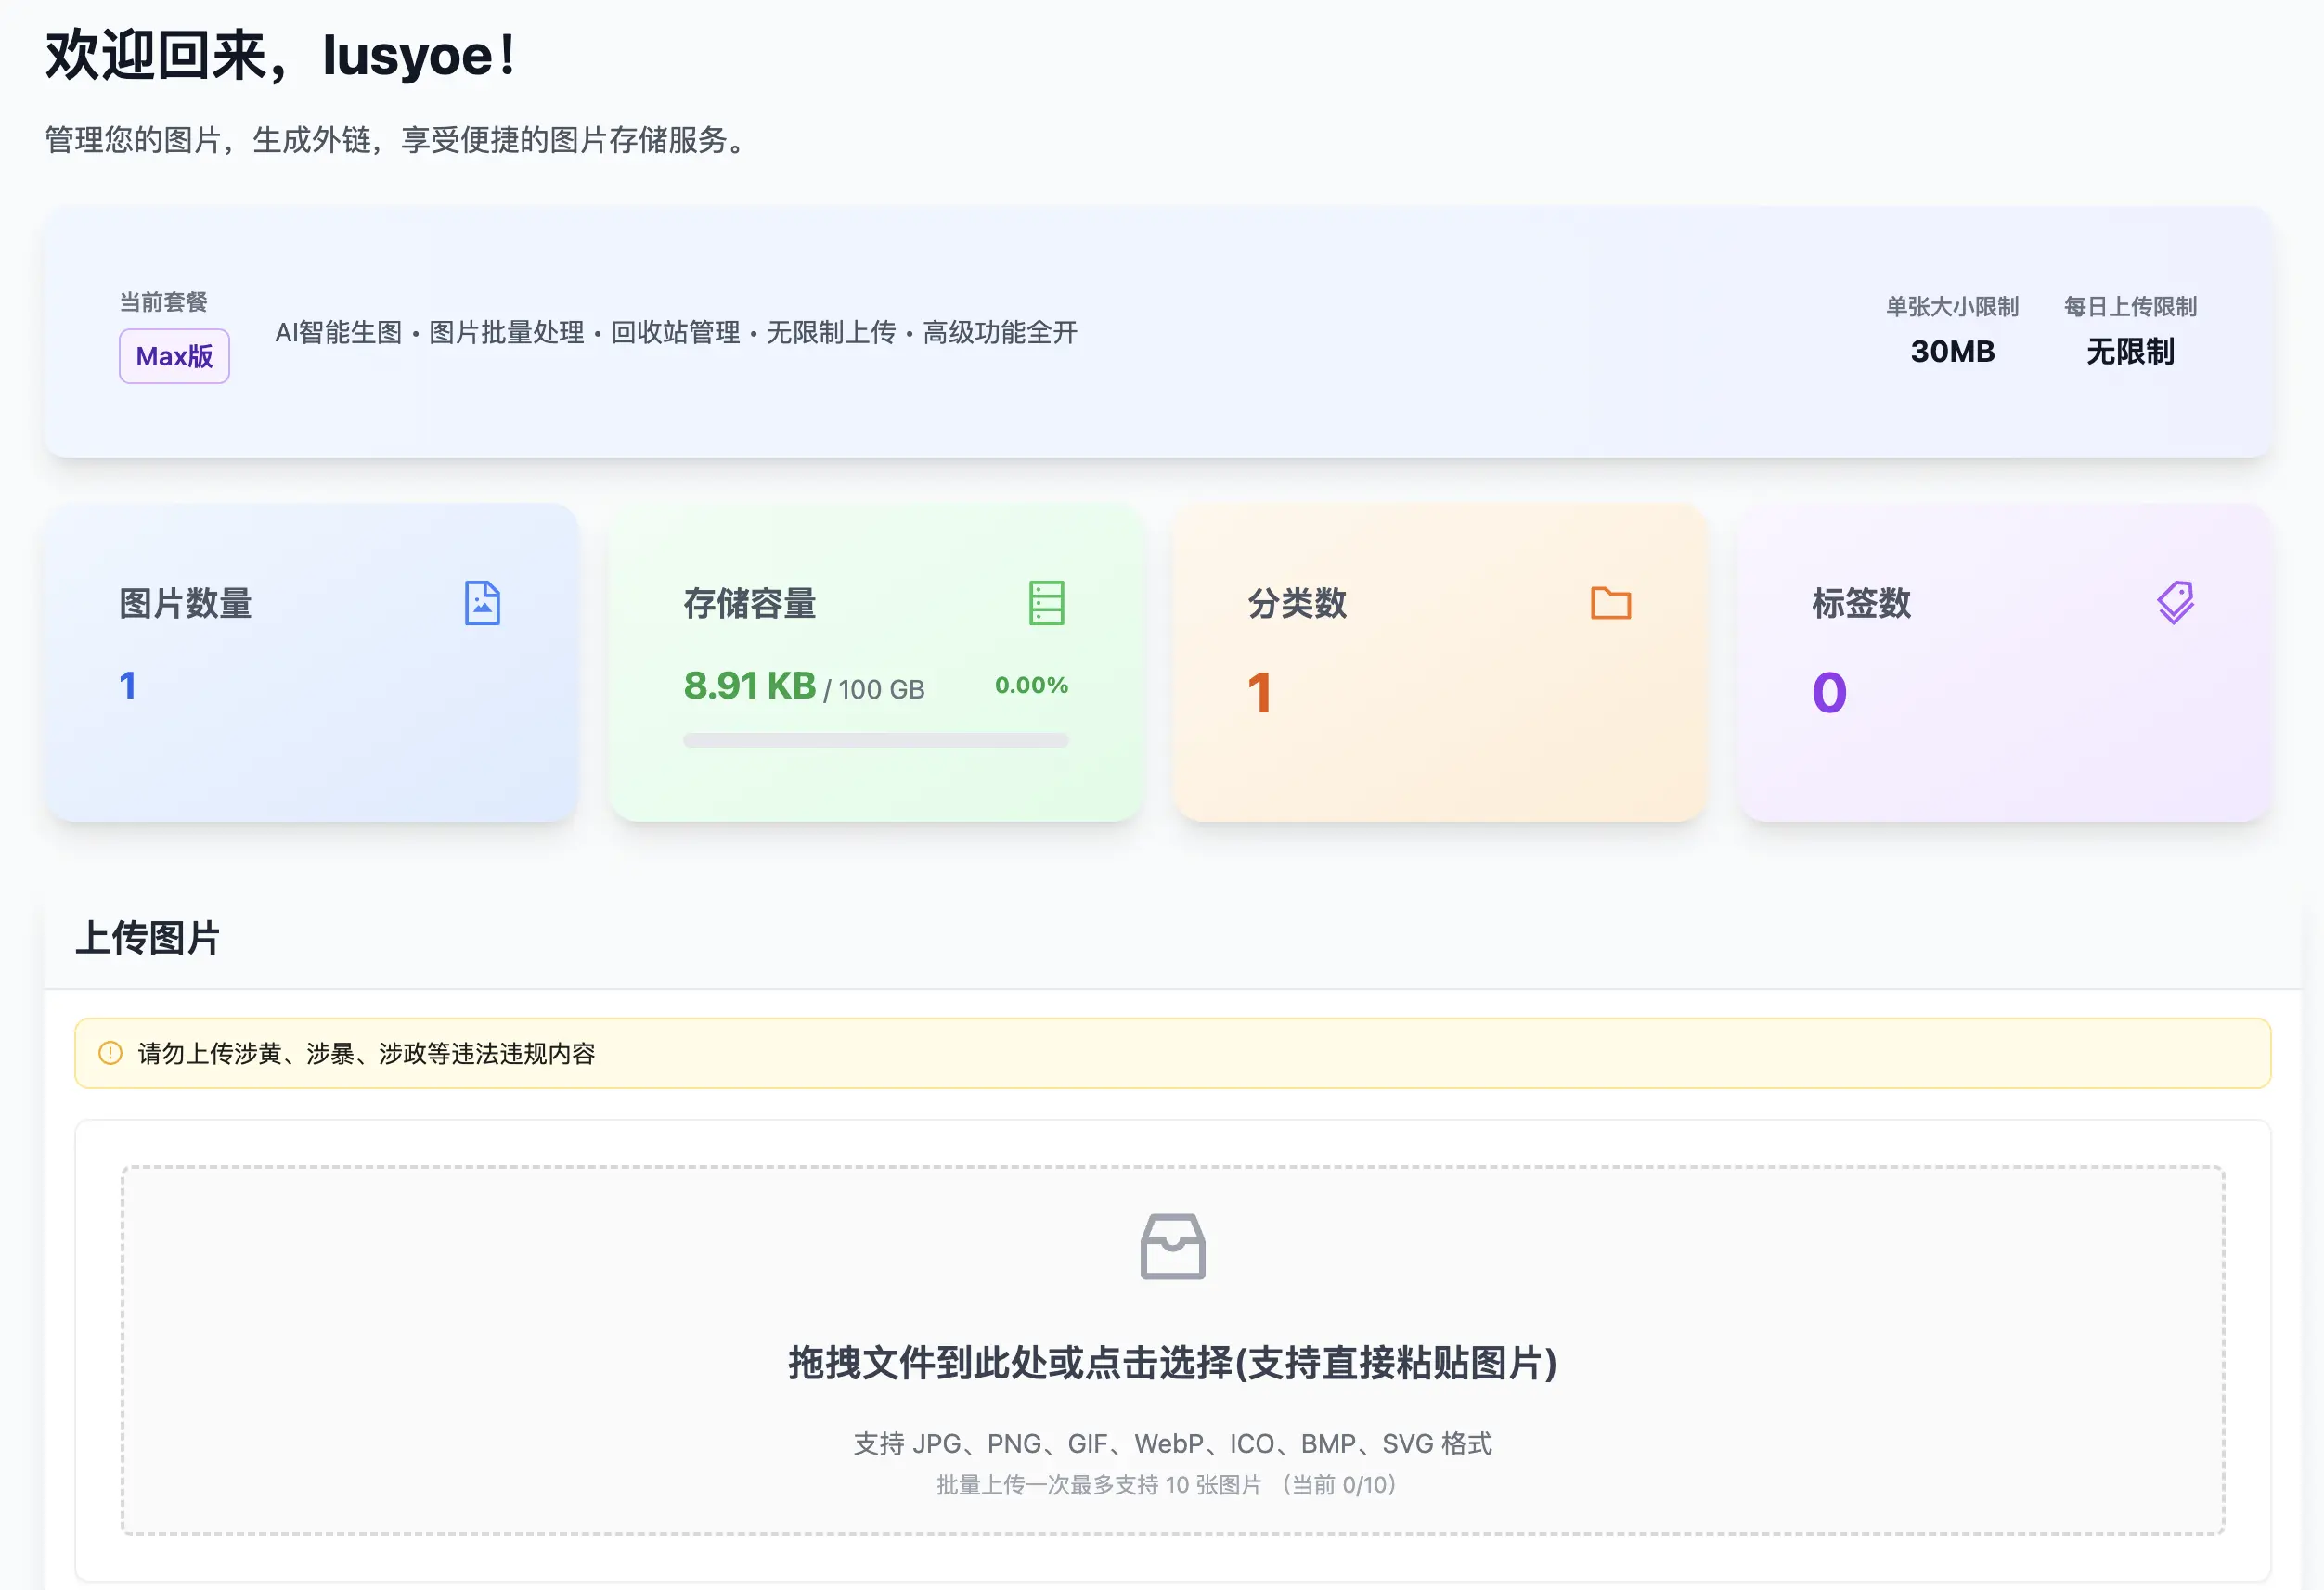Click the orange folder icon in 分类数 card
Screen dimensions: 2324x1590
point(1610,603)
